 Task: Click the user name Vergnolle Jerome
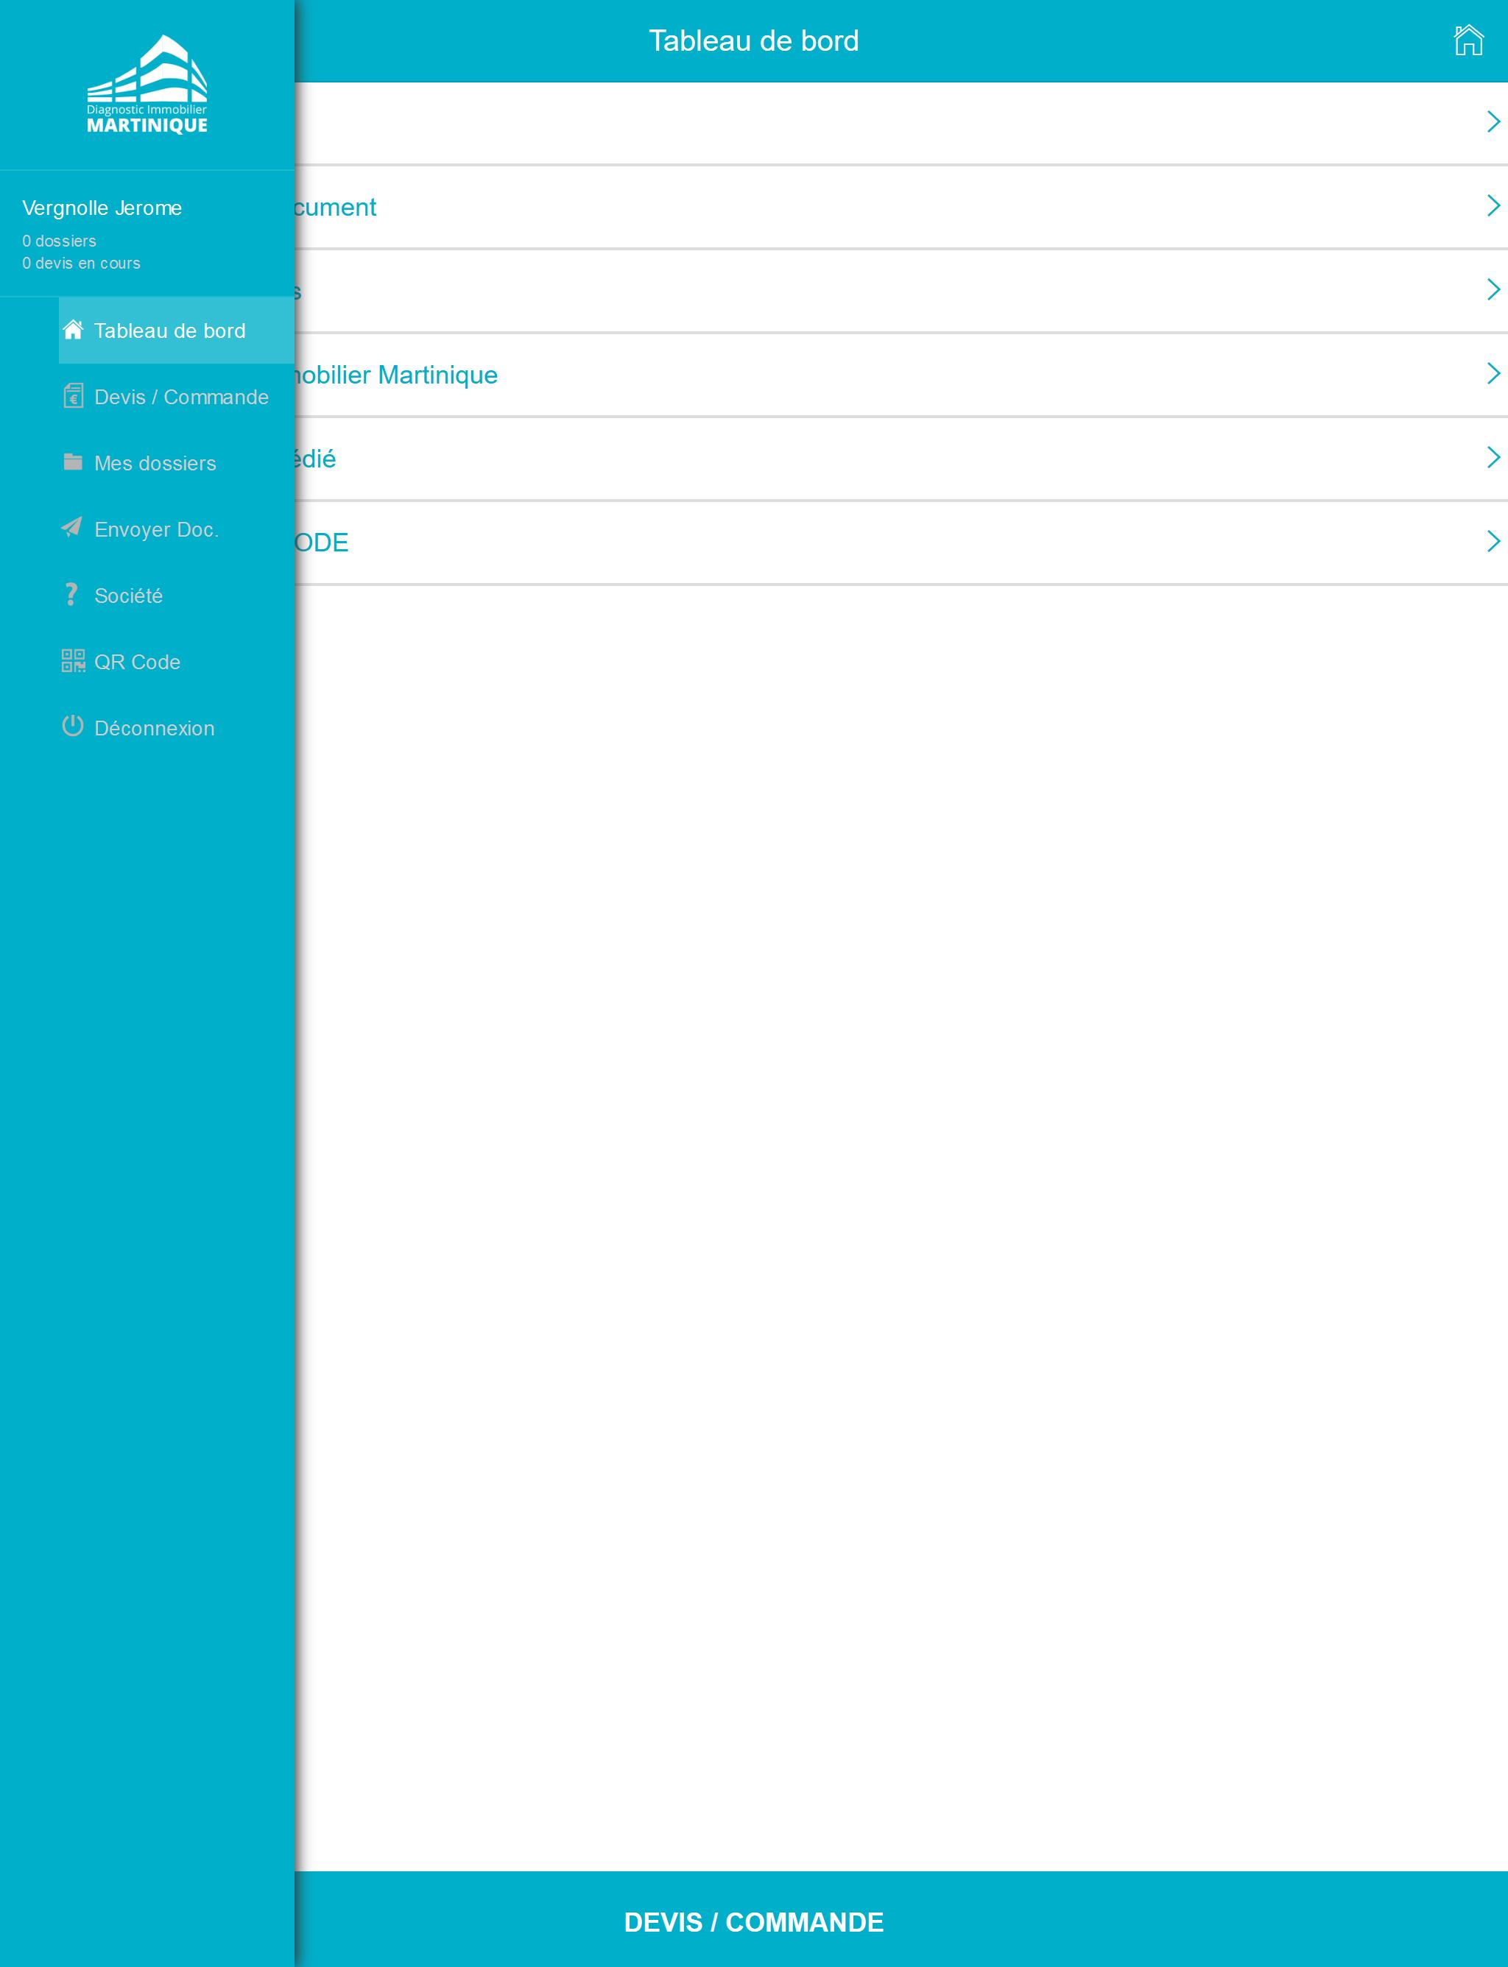(x=102, y=208)
